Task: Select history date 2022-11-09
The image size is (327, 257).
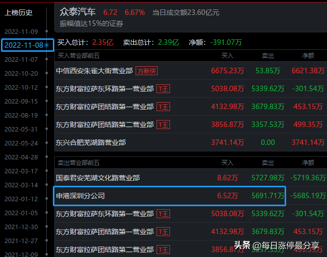Action: pos(21,32)
